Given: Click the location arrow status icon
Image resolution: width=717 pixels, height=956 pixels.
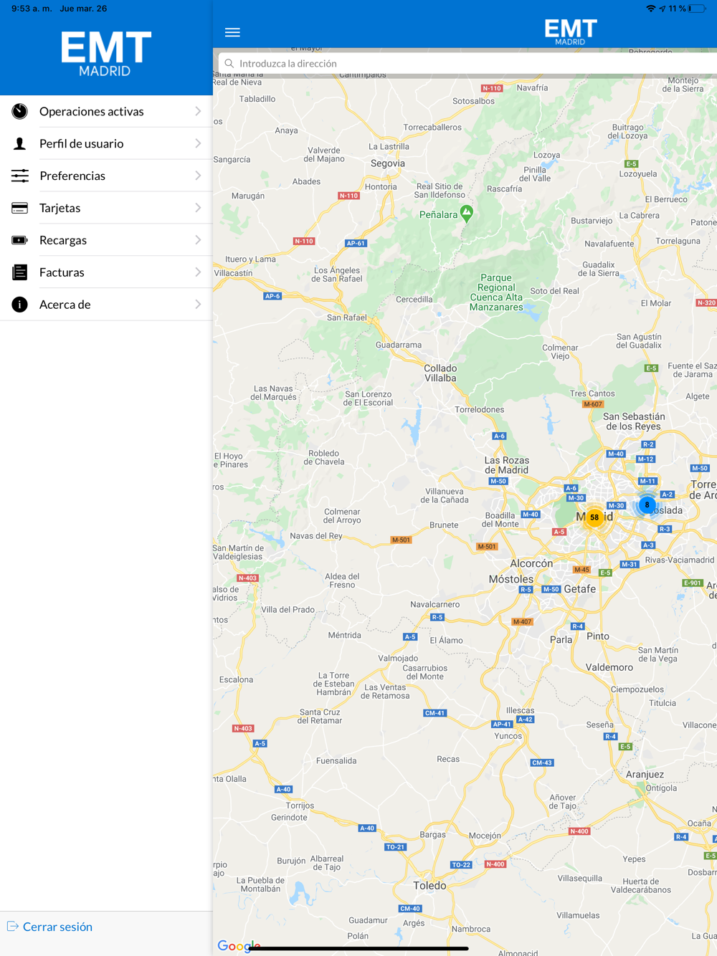Looking at the screenshot, I should pos(663,9).
